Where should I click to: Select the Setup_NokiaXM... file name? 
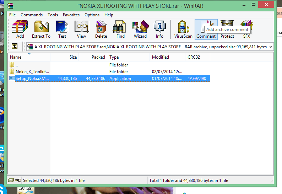(x=32, y=79)
